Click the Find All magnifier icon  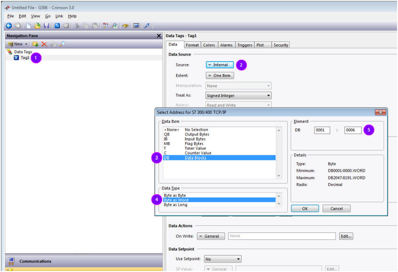(106, 25)
